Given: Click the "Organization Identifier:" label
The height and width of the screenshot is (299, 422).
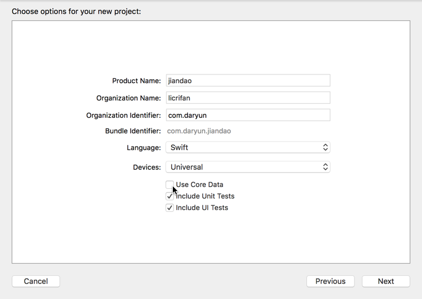Looking at the screenshot, I should pos(123,115).
